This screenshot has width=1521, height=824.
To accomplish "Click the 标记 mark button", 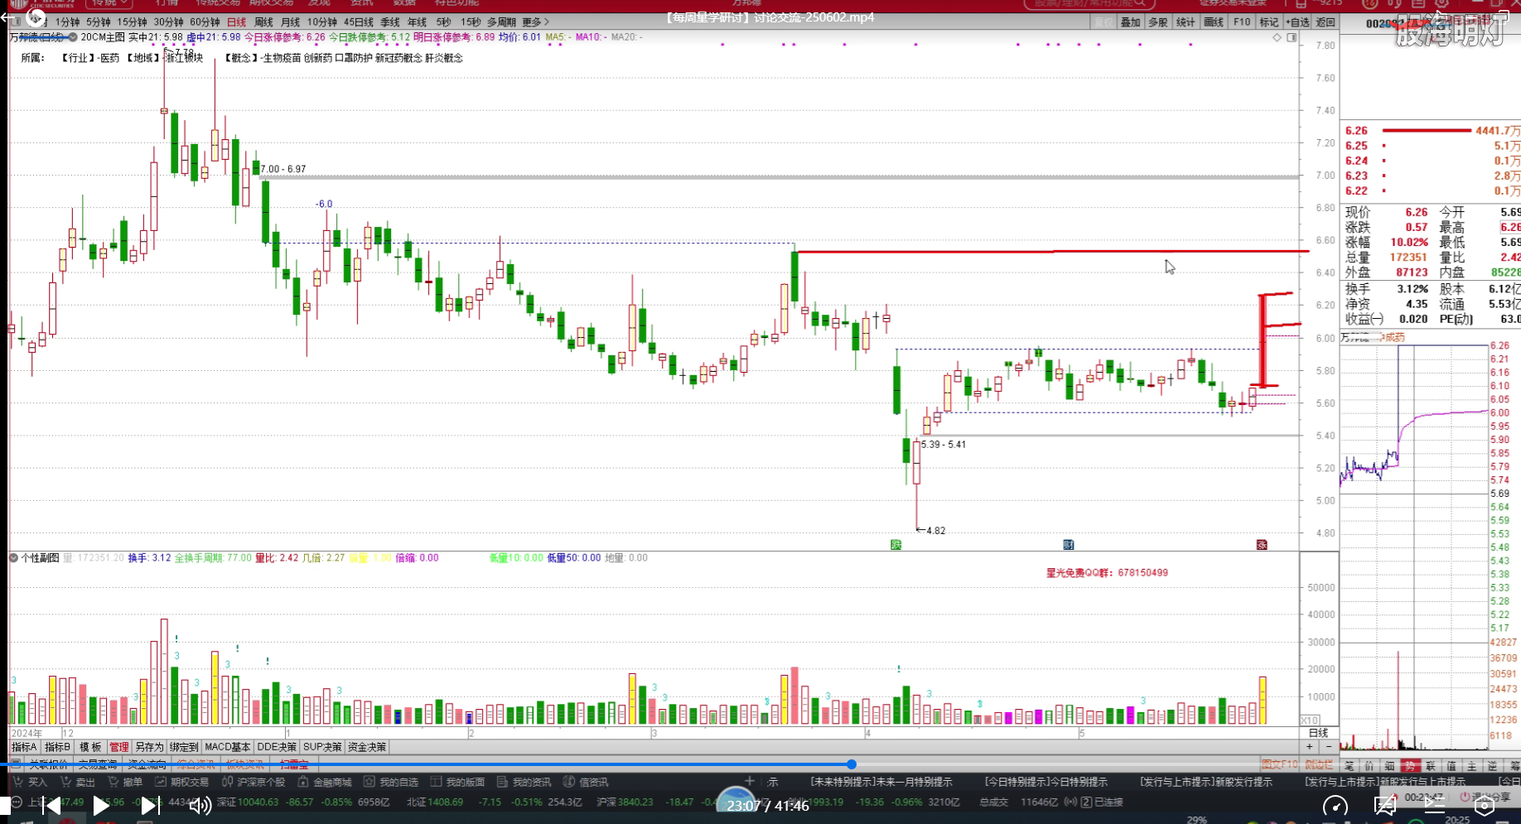I will coord(1268,22).
